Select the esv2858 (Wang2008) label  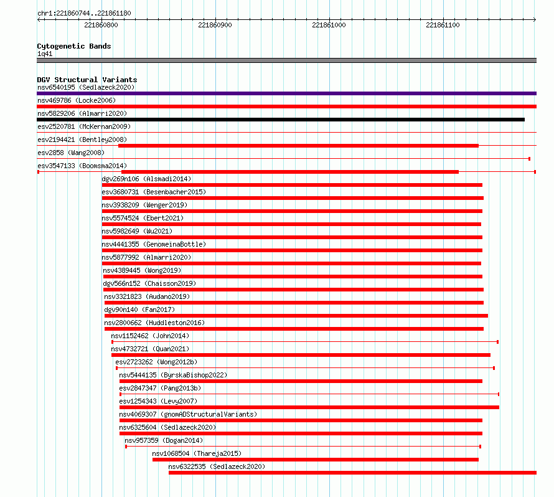coord(71,153)
